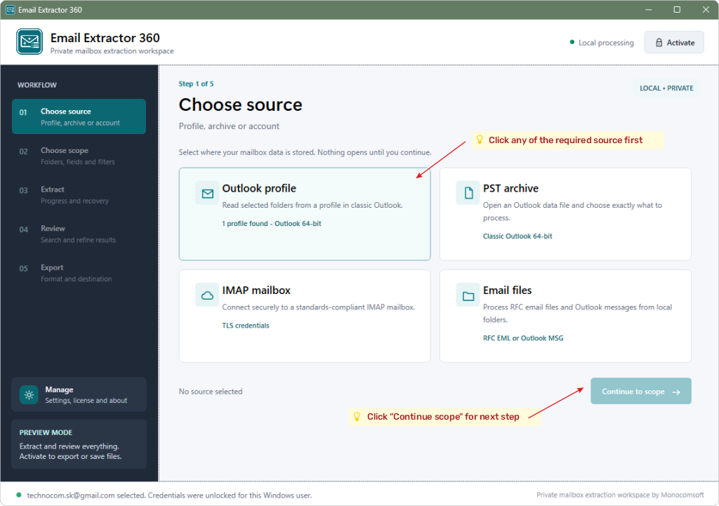Image resolution: width=719 pixels, height=506 pixels.
Task: Click the 'LOCAL • PRIVATE' badge
Action: [x=666, y=88]
